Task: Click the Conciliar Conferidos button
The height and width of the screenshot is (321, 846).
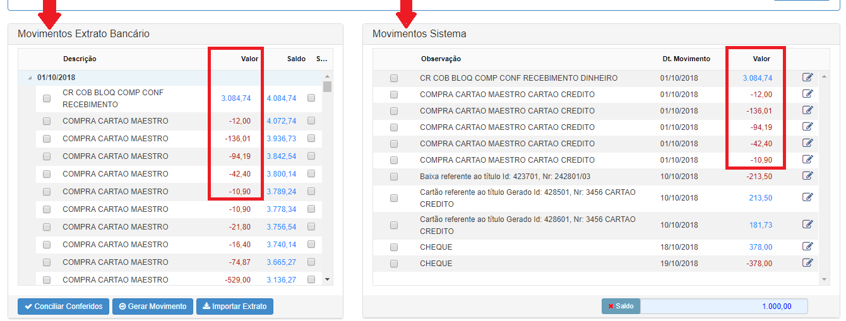Action: point(63,306)
